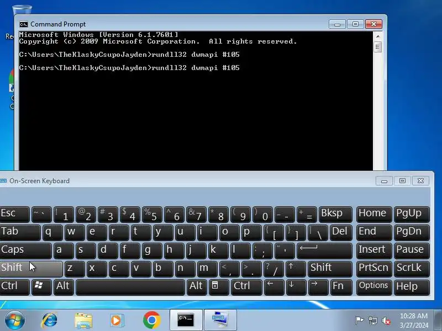Click Command Prompt vertical scrollbar thumb

tap(378, 47)
